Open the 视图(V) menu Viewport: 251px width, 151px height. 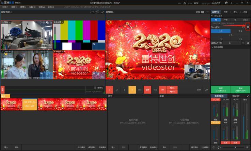[x=42, y=7]
